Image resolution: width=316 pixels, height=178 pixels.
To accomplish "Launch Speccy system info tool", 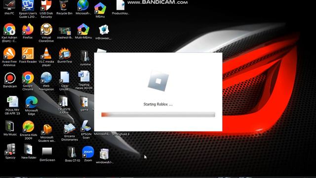I will (10, 151).
